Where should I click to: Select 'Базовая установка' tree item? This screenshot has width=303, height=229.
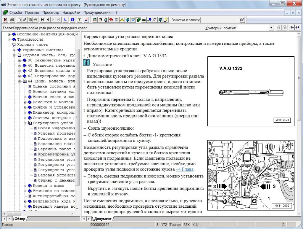point(56,175)
